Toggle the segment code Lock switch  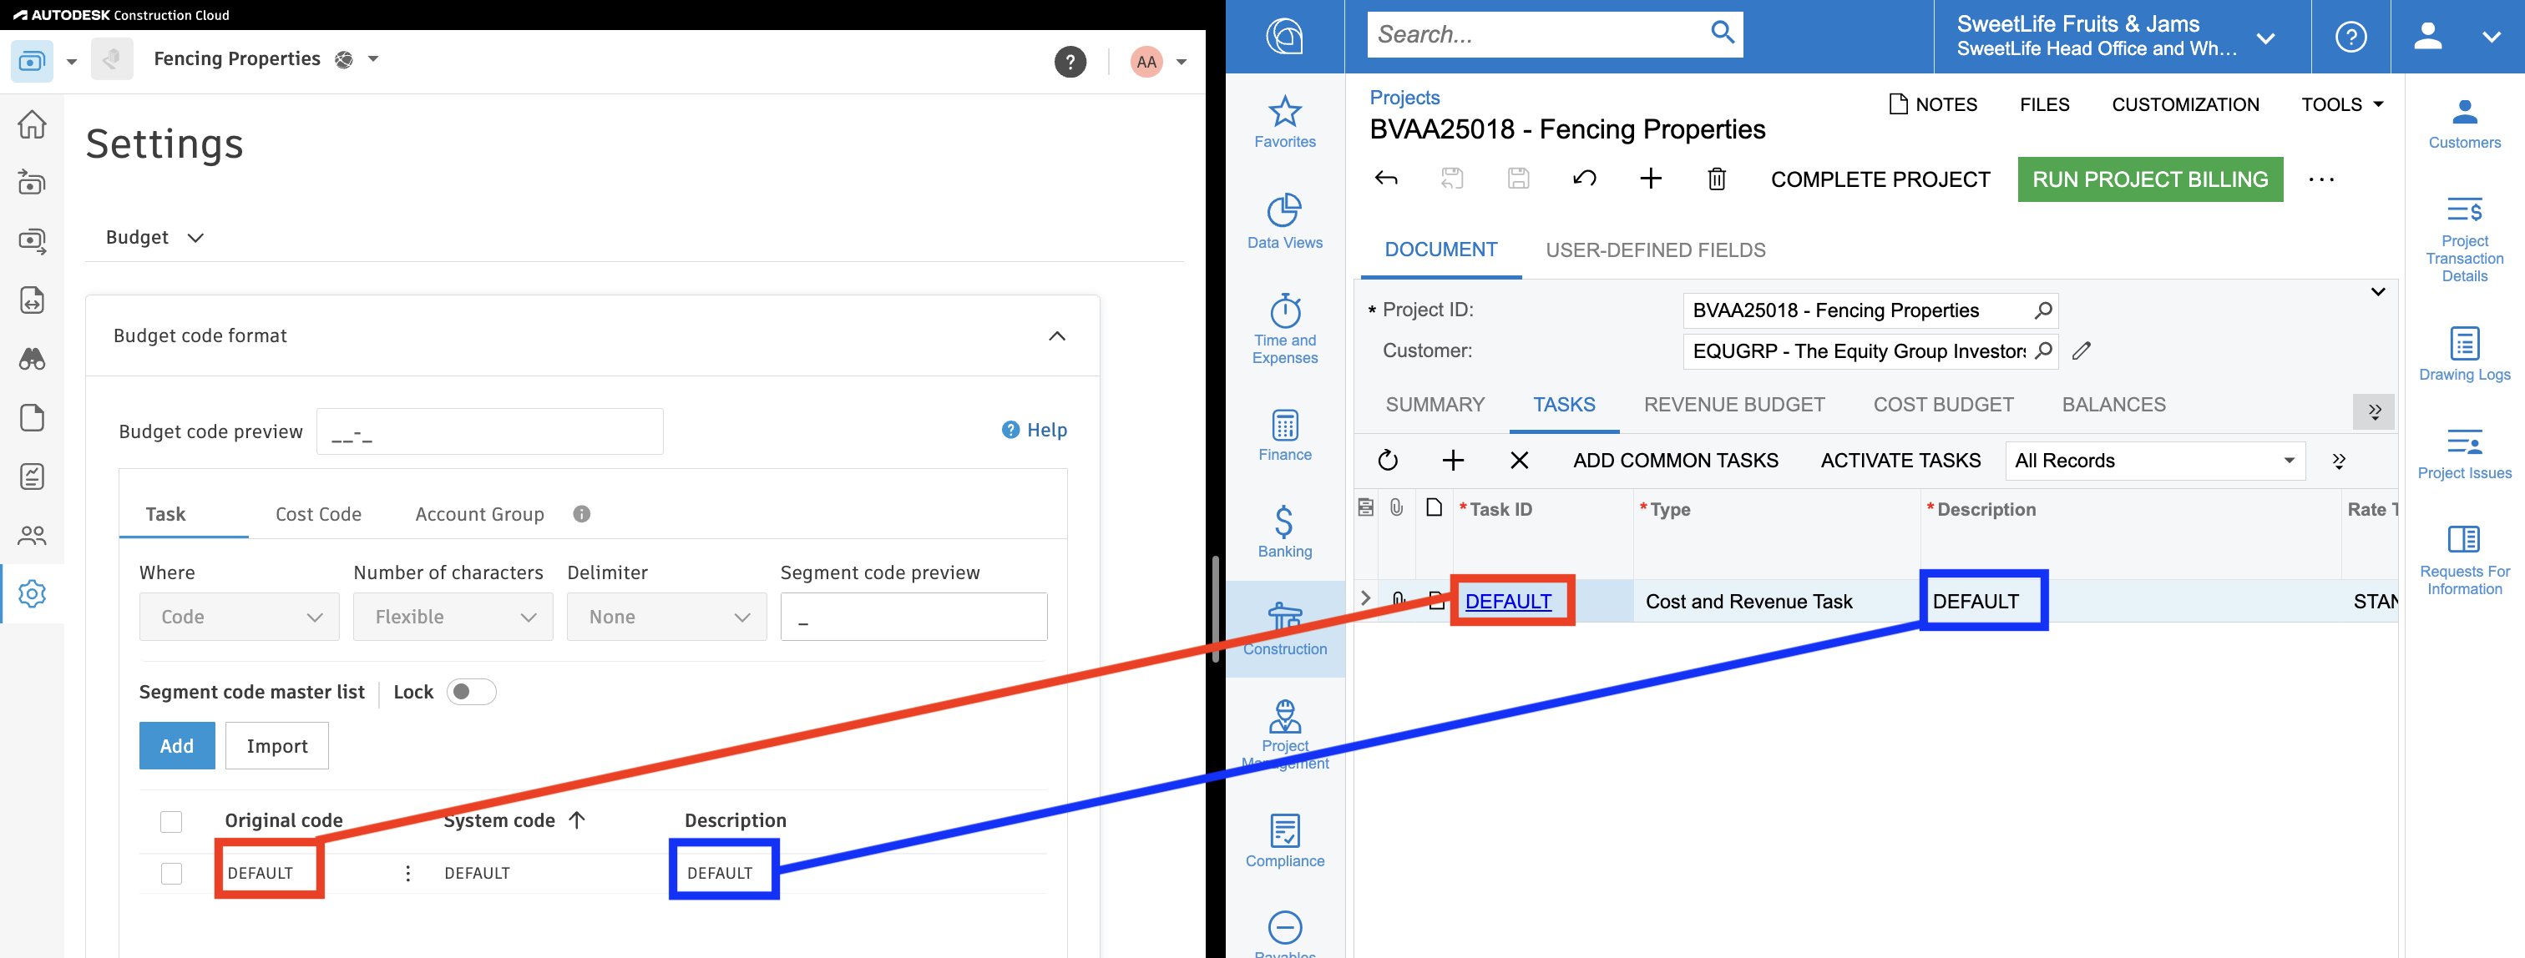pos(470,692)
